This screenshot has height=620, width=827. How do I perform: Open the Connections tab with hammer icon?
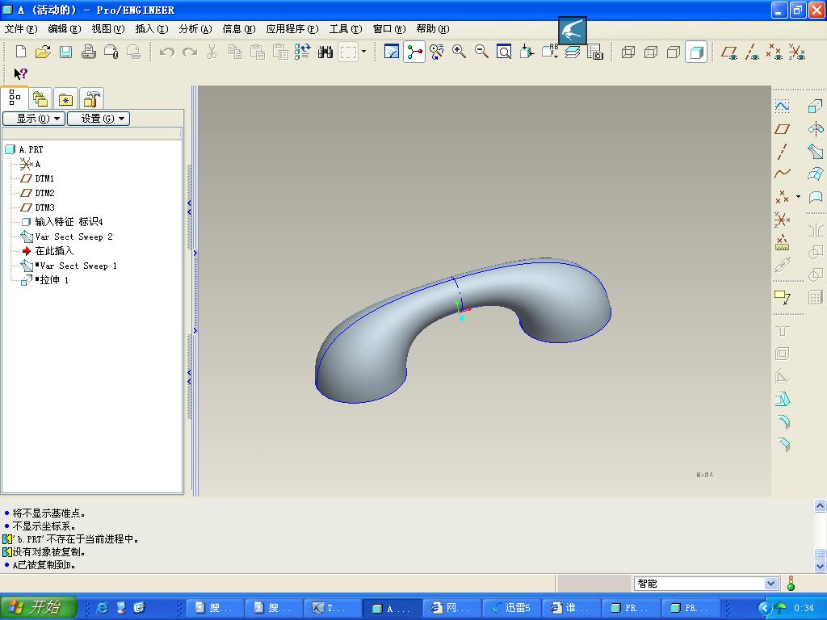(92, 98)
